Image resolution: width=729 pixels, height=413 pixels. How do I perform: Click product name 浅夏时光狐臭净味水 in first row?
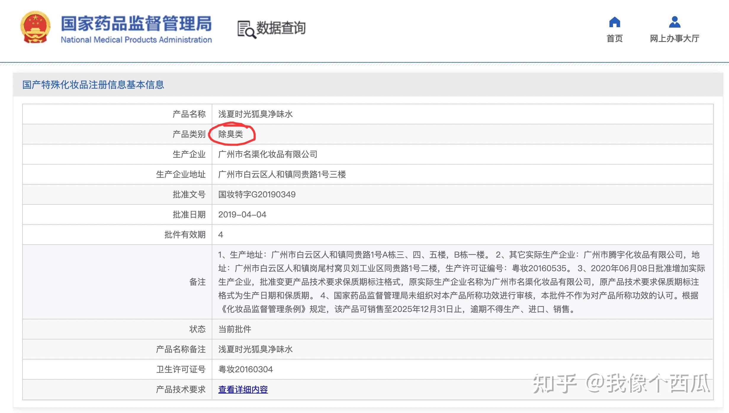pos(255,114)
